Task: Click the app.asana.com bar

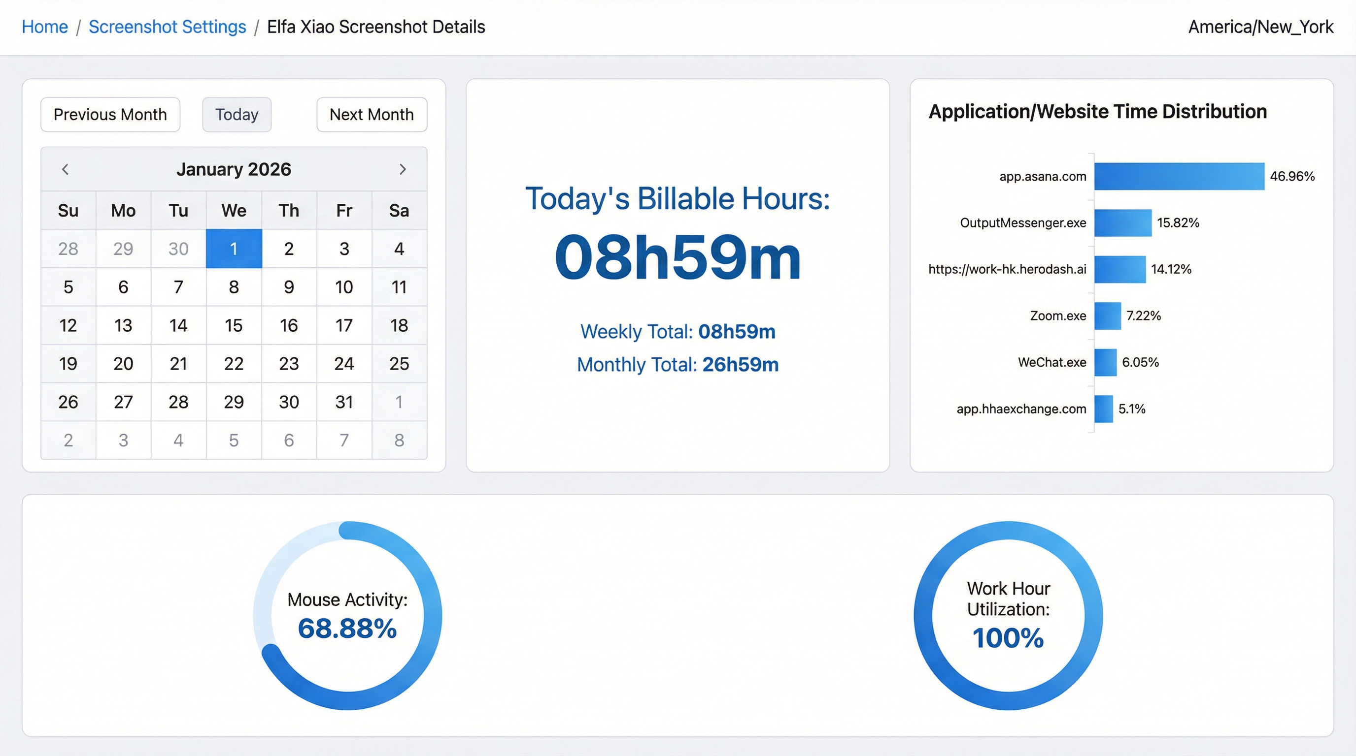Action: pyautogui.click(x=1179, y=176)
